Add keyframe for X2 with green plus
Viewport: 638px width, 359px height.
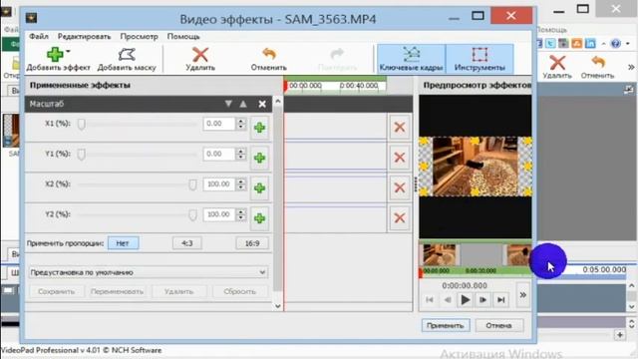coord(259,188)
